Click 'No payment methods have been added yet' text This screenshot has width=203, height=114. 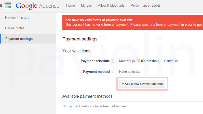(94, 106)
